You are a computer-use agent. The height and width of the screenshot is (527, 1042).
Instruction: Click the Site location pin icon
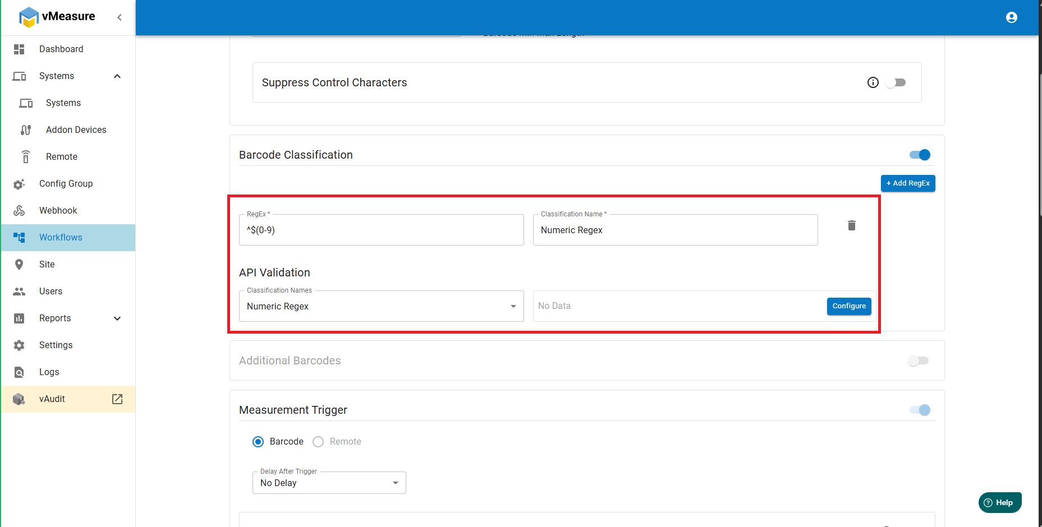point(19,265)
